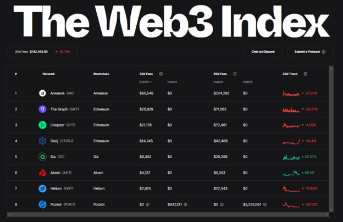The image size is (343, 222).
Task: Click the 90d Fees Explicit sub-header
Action: pos(218,82)
